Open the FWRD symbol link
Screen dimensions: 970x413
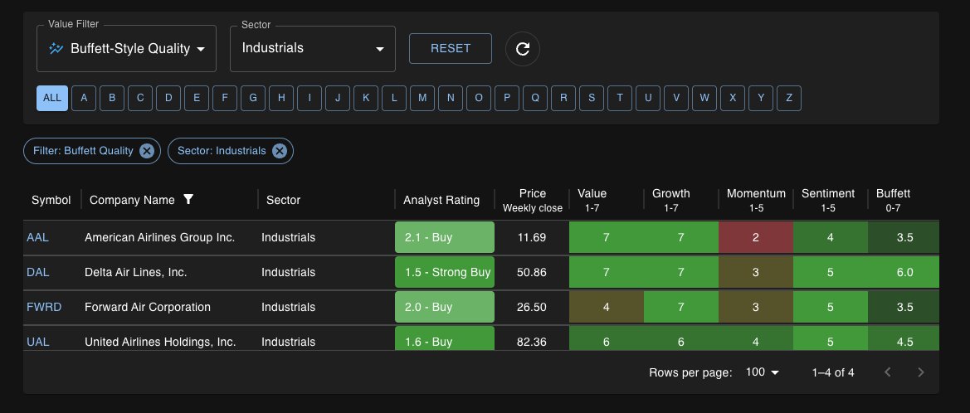(x=44, y=308)
